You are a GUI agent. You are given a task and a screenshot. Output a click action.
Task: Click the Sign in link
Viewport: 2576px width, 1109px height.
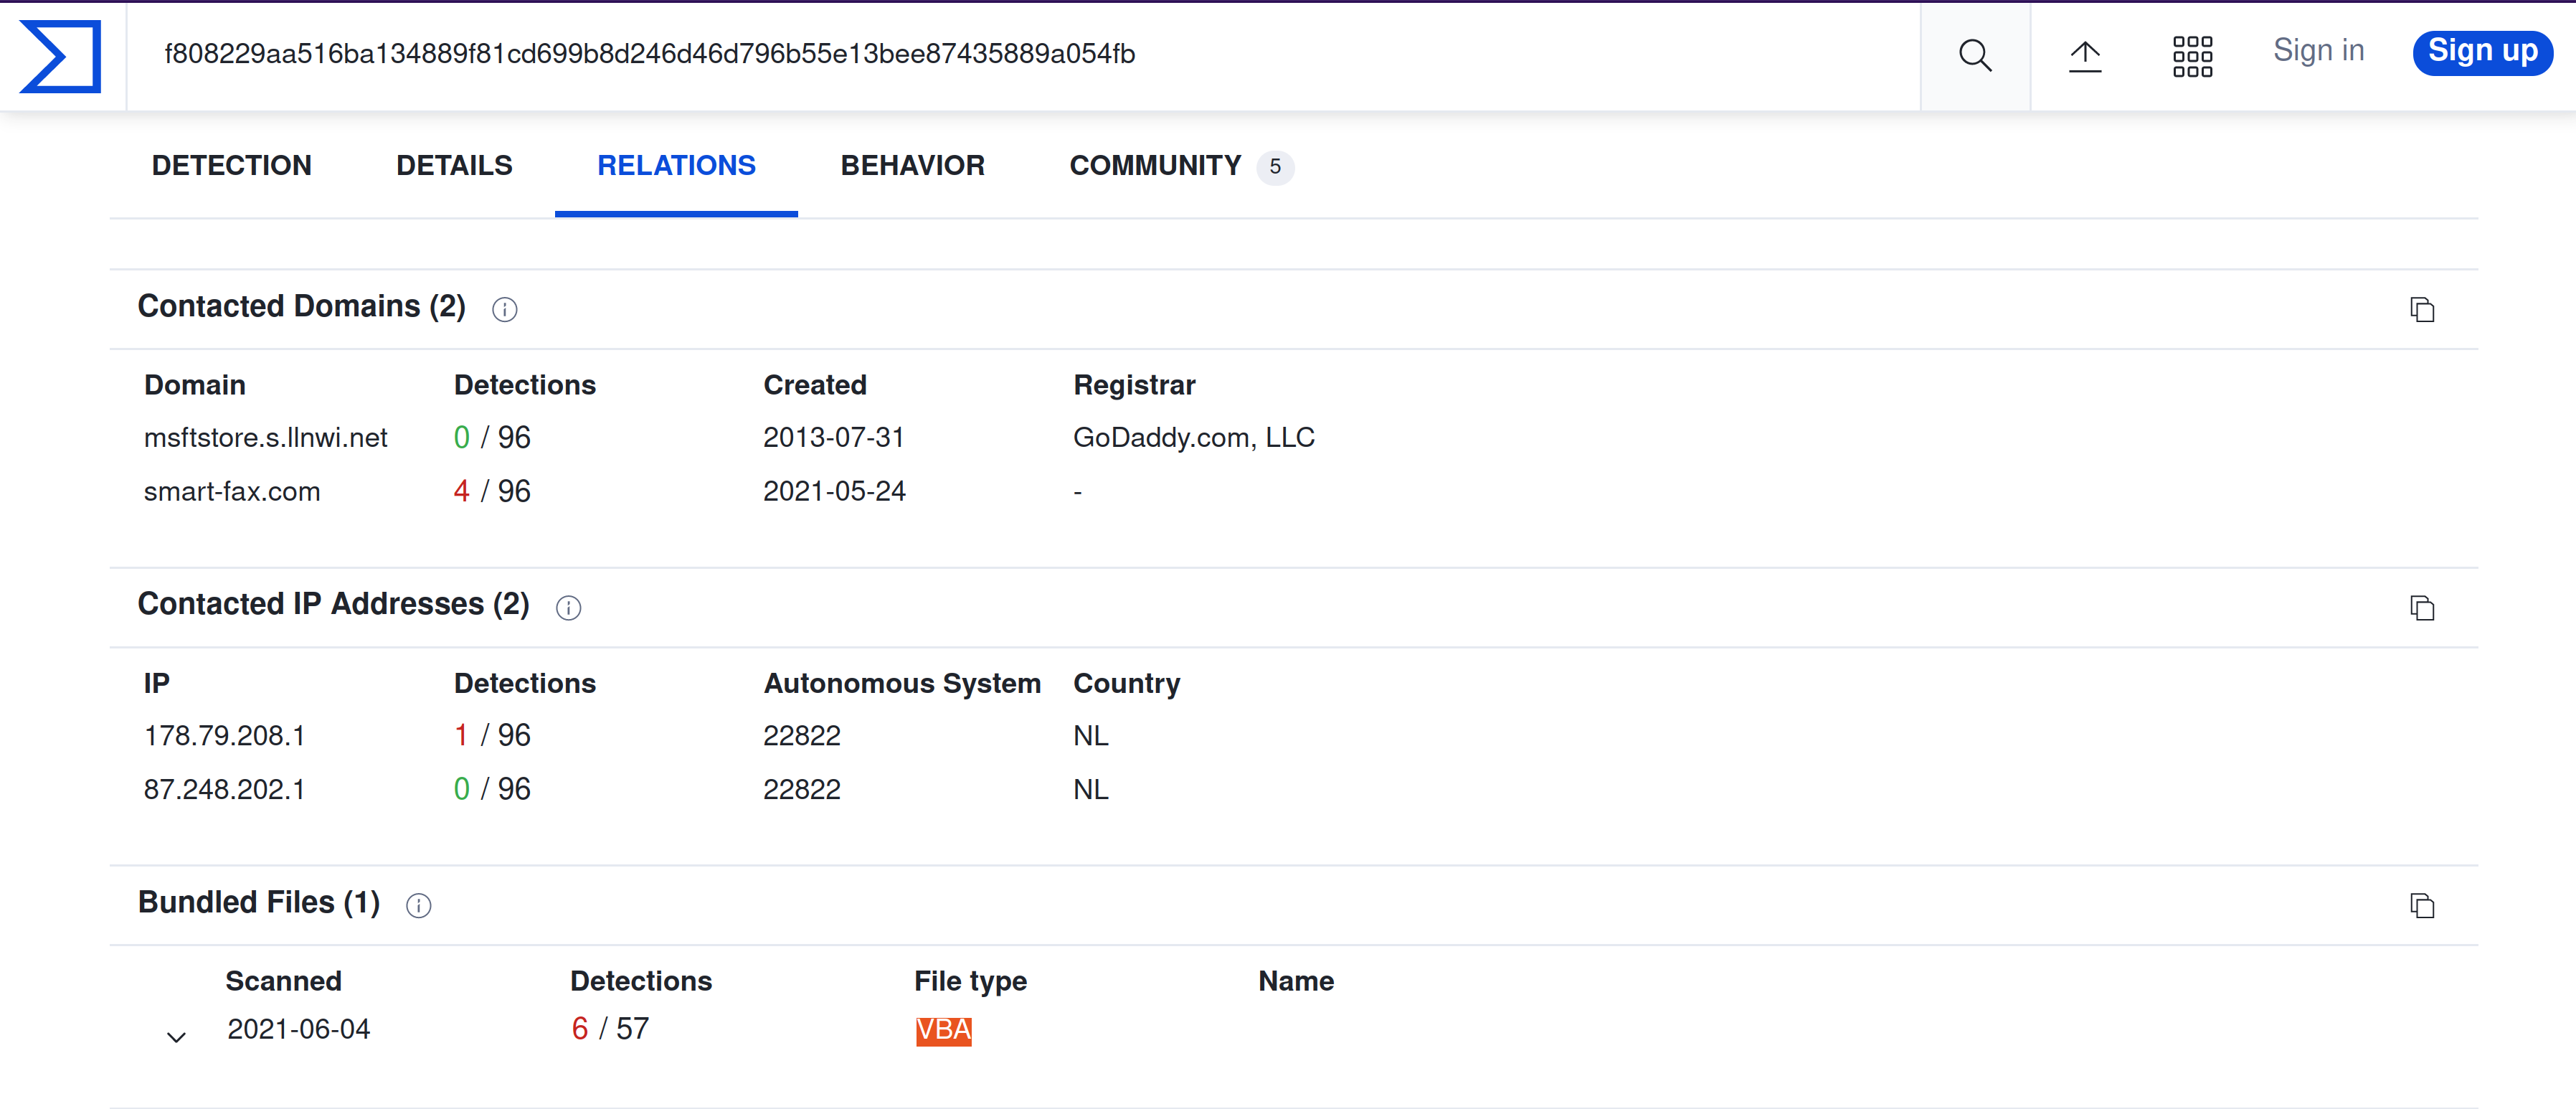(2317, 51)
